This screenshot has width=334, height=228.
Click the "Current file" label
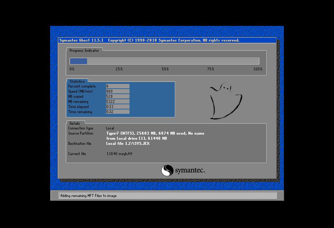[77, 154]
